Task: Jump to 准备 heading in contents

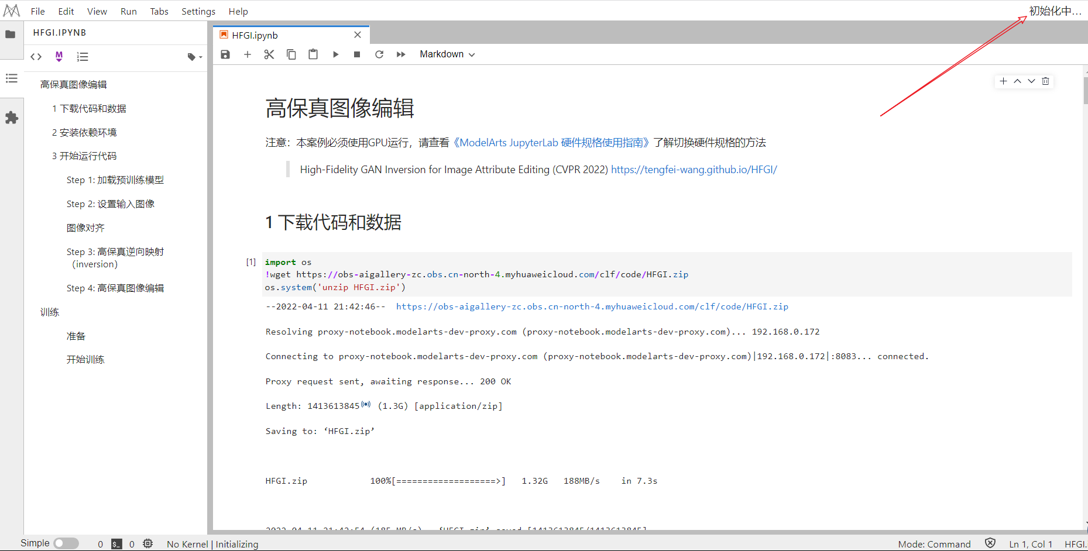Action: 76,336
